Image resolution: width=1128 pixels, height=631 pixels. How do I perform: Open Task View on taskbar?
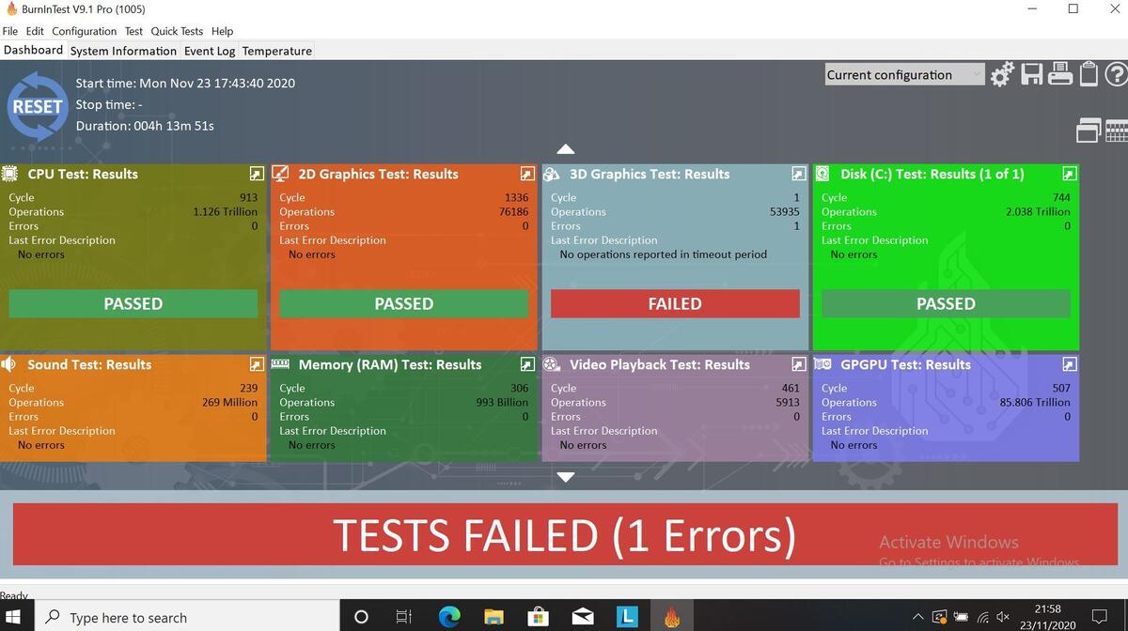[403, 617]
